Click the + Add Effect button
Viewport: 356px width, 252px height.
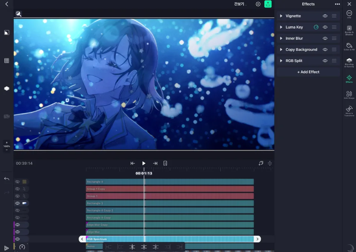pos(308,72)
